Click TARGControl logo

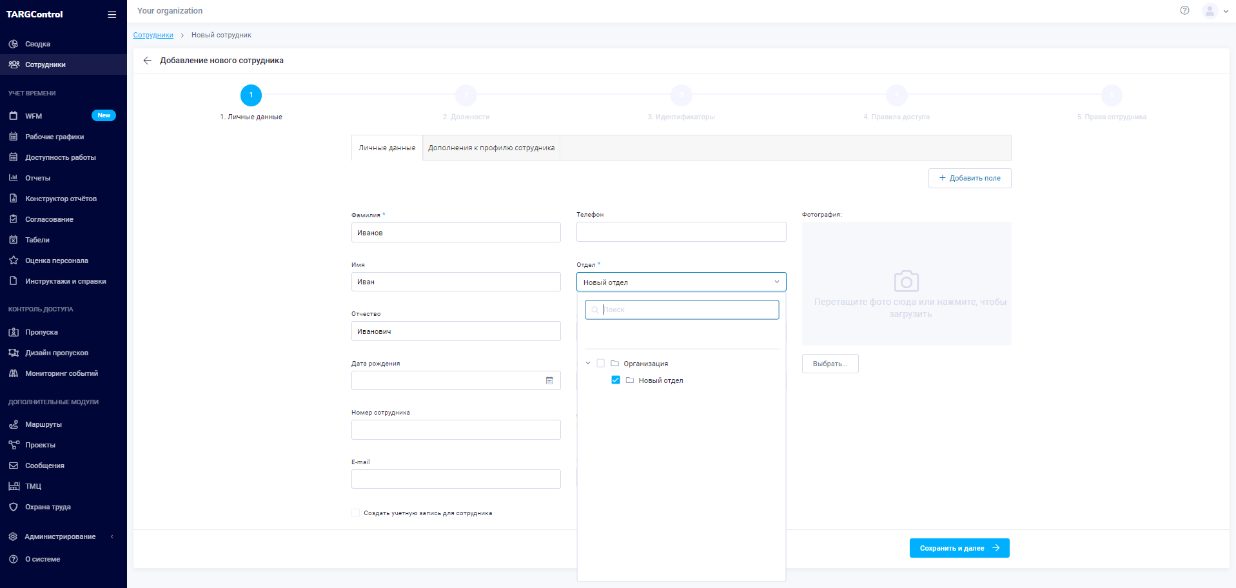(x=35, y=14)
